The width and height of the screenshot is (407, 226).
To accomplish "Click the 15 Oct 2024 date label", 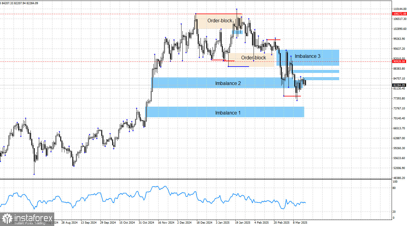I will (x=127, y=223).
